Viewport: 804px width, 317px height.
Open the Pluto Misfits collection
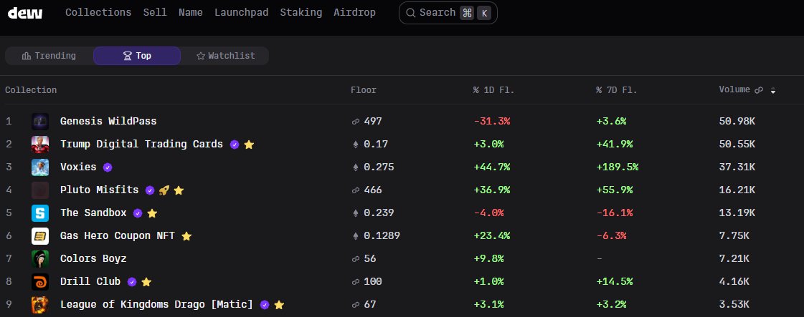pos(100,190)
